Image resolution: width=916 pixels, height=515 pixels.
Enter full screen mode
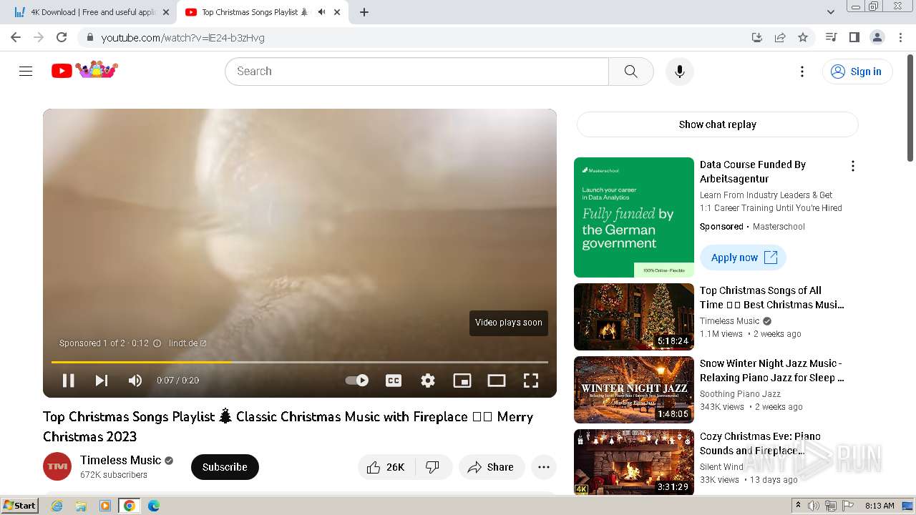pyautogui.click(x=531, y=381)
